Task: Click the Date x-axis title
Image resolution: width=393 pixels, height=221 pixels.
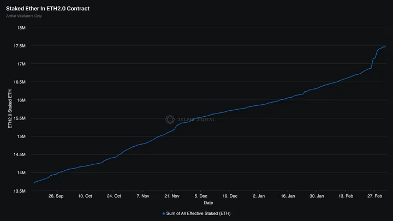Action: pos(209,202)
